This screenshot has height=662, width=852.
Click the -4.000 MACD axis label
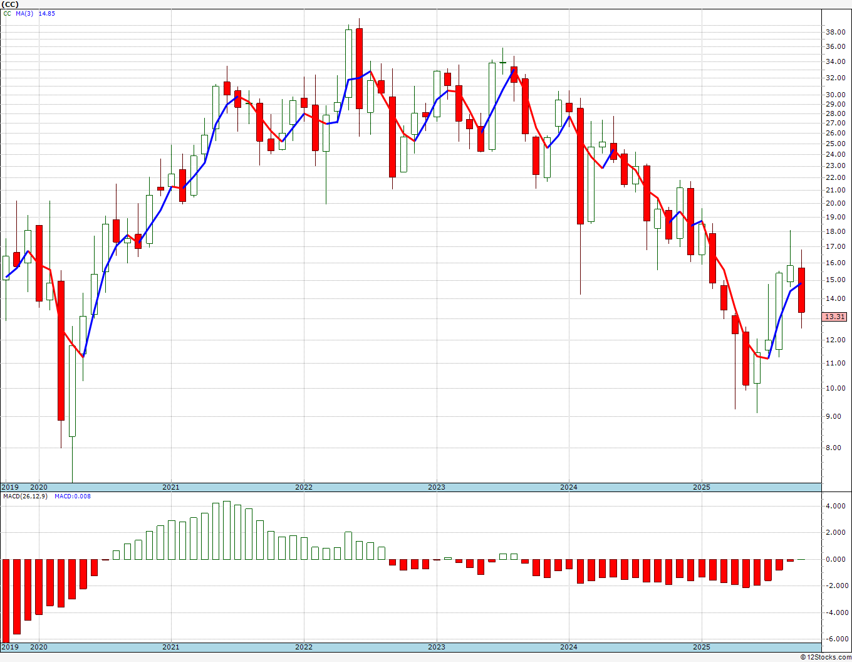[x=836, y=613]
